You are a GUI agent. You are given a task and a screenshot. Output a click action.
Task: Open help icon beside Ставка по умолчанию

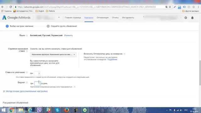[x=27, y=73]
